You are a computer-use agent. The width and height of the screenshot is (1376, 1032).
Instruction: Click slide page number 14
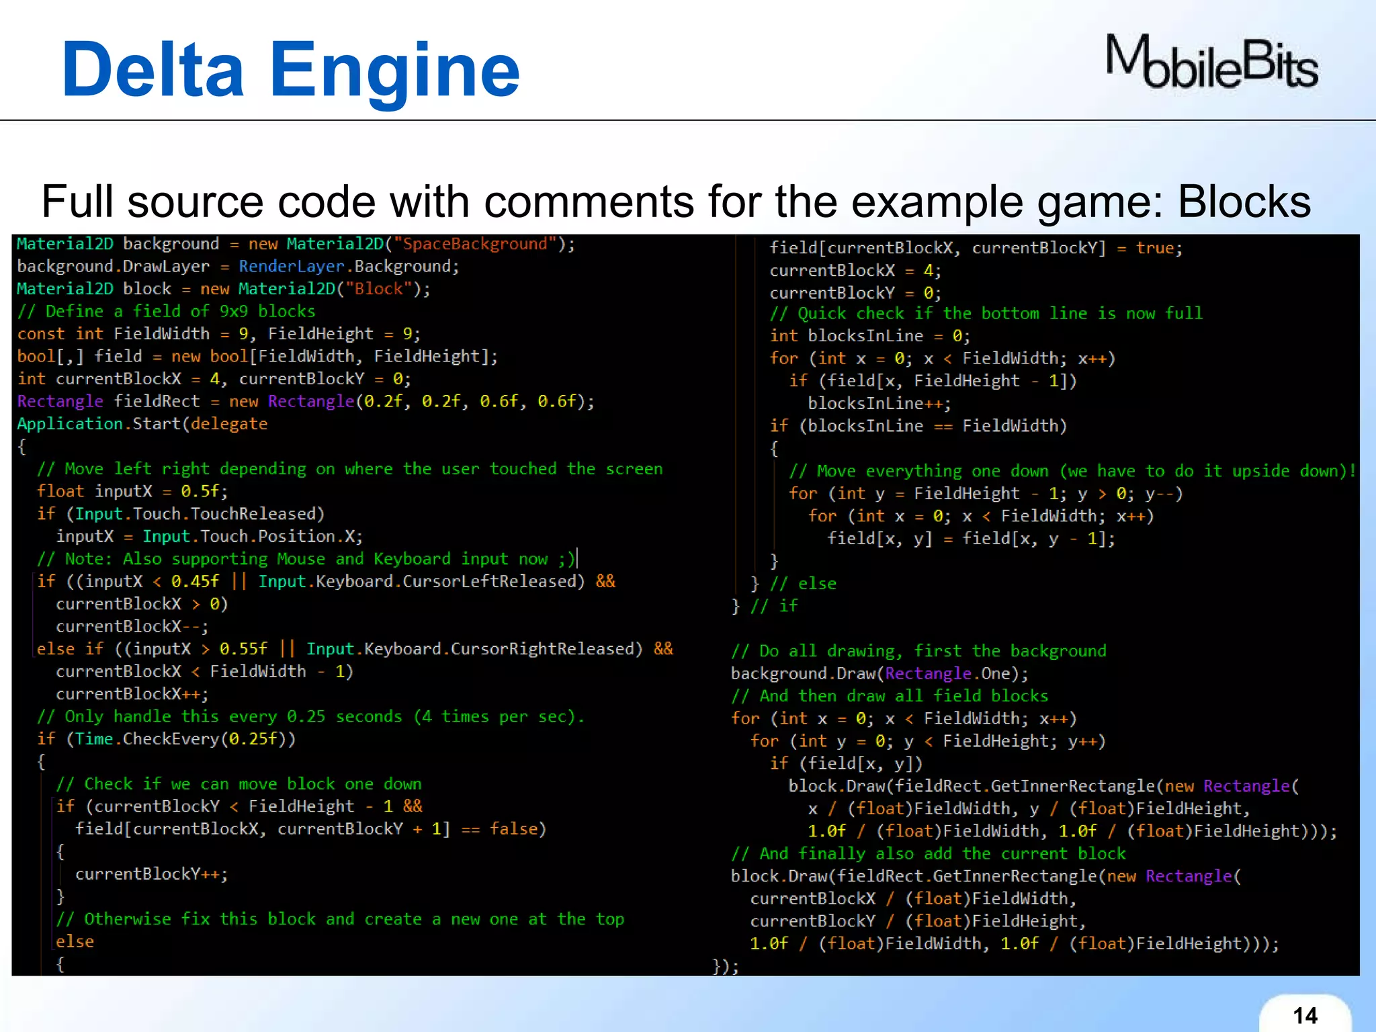[1305, 1015]
